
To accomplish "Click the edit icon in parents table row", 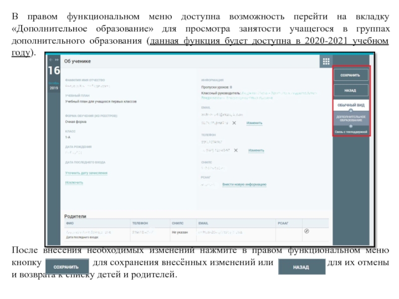I will click(x=307, y=231).
